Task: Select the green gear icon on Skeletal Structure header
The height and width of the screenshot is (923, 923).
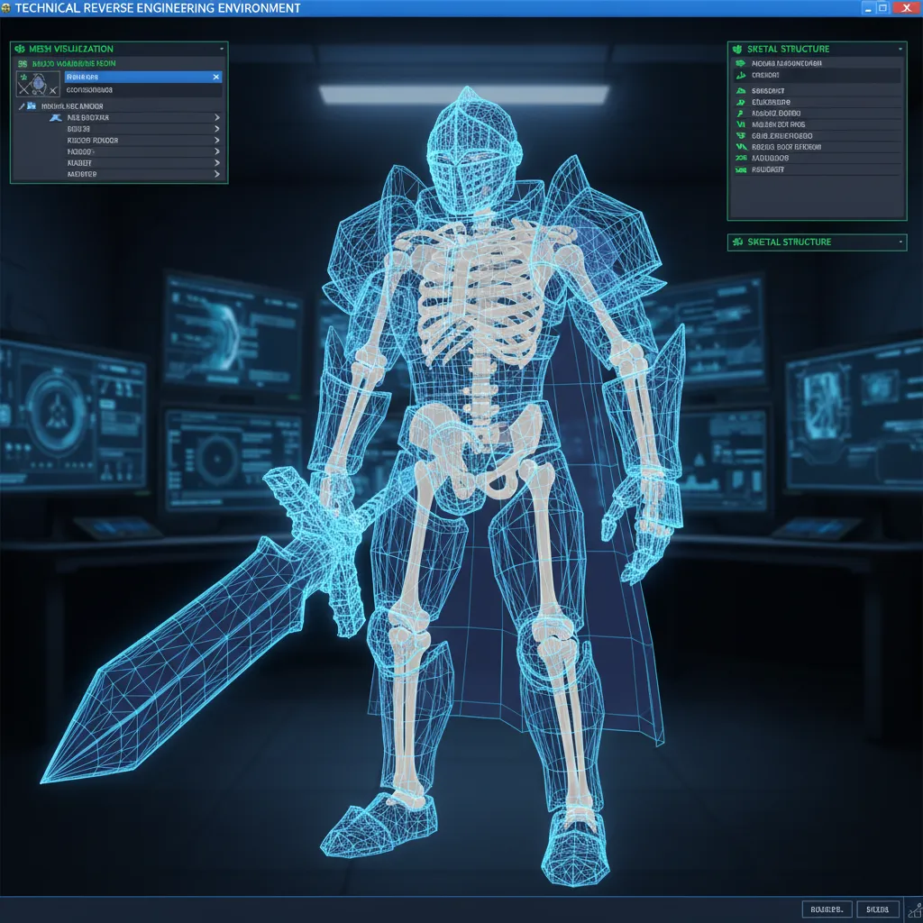Action: (x=737, y=49)
